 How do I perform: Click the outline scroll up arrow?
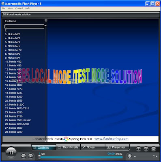point(45,26)
